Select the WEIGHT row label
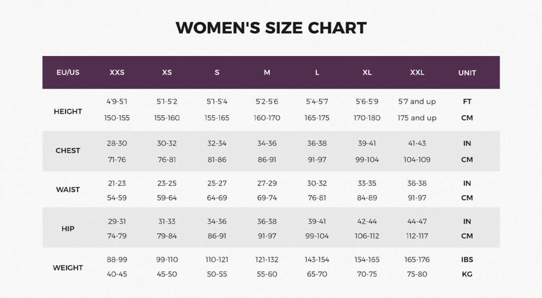 click(x=68, y=268)
